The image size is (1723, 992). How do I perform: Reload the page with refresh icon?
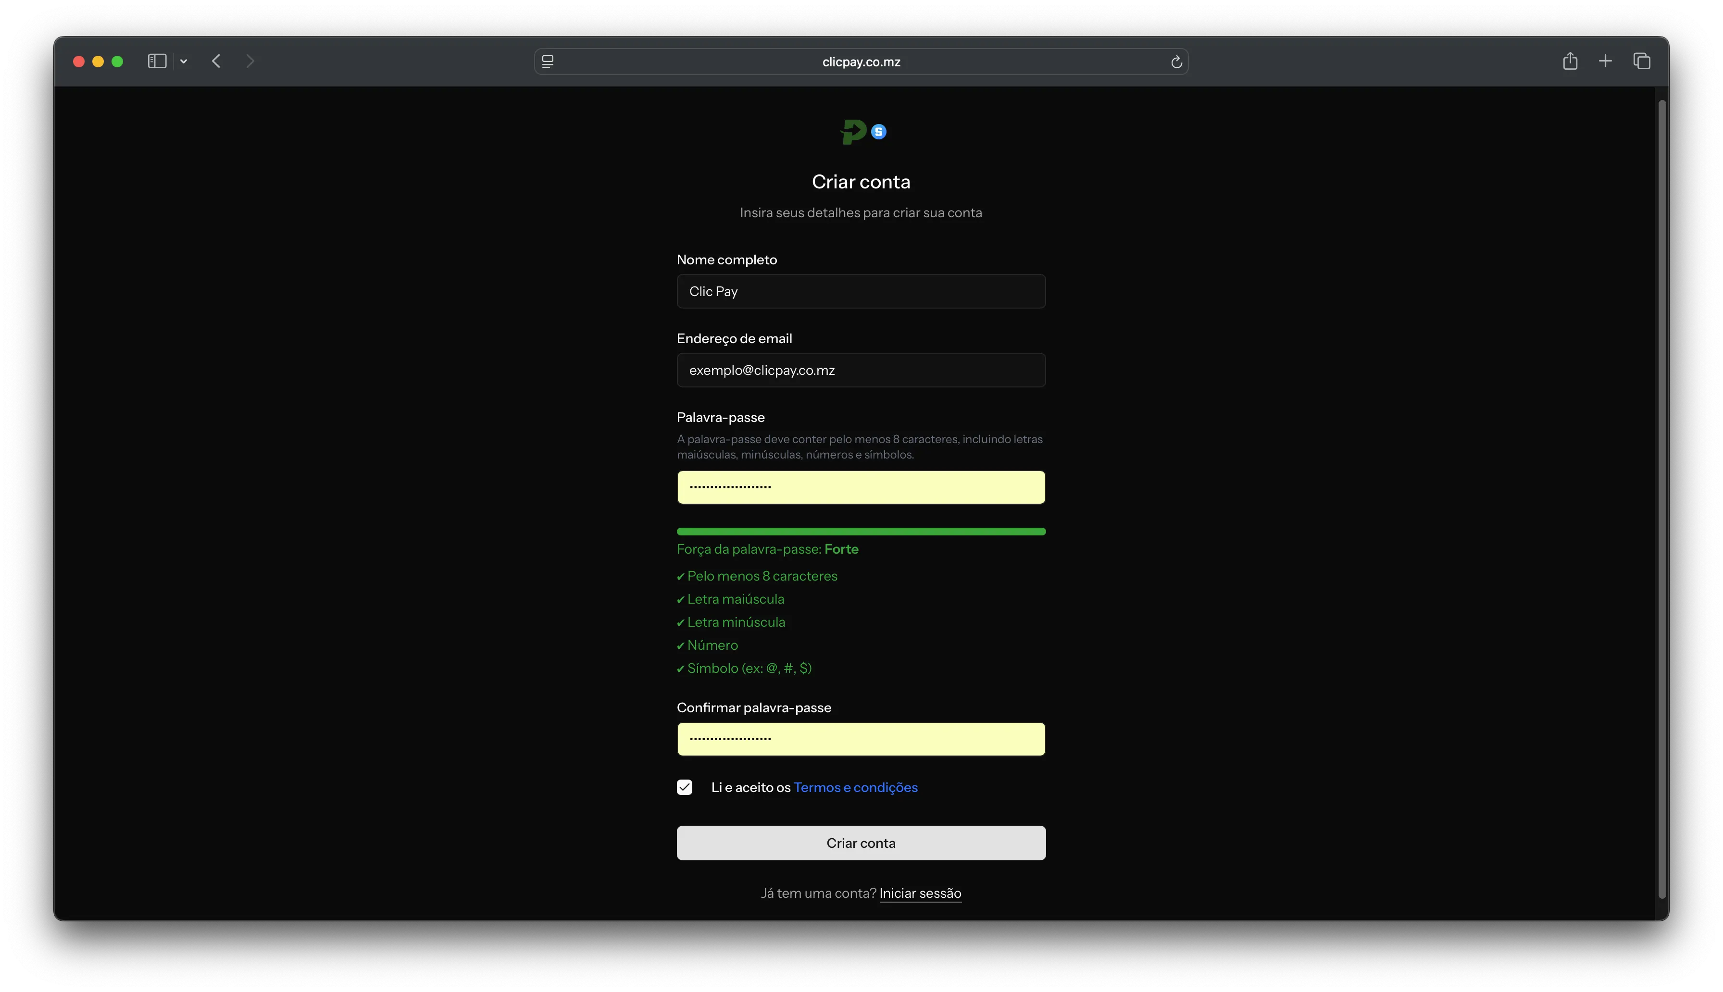[x=1176, y=62]
